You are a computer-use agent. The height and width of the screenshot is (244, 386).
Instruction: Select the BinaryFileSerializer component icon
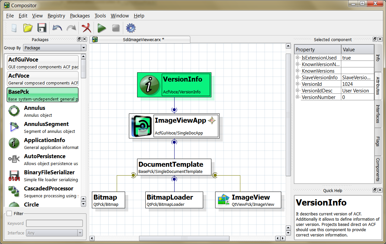point(14,175)
